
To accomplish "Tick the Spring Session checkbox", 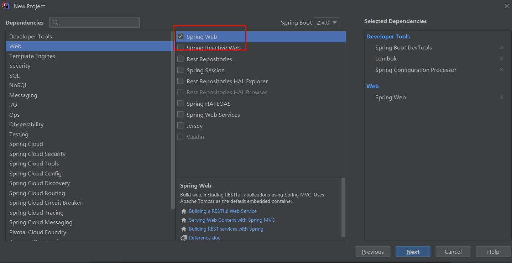I will point(181,70).
